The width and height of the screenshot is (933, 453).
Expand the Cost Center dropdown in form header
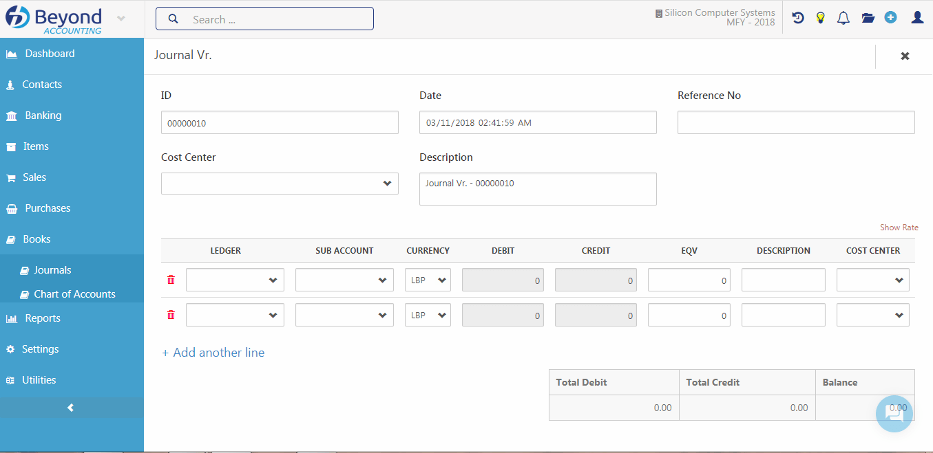pyautogui.click(x=280, y=184)
